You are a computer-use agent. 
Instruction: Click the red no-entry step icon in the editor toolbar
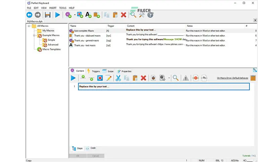click(x=196, y=78)
